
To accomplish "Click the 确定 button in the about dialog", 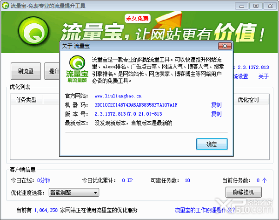I will (x=212, y=144).
